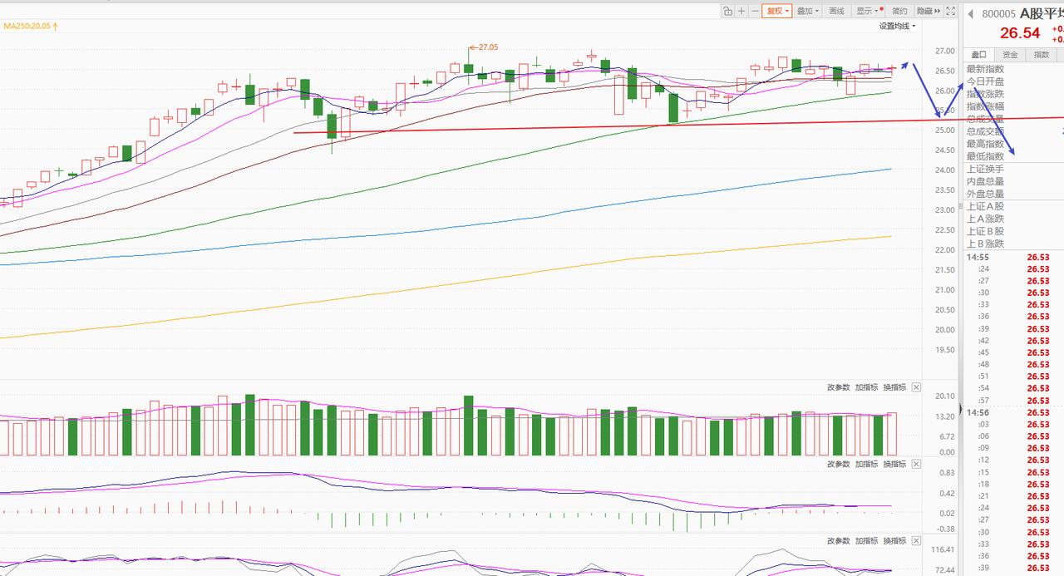Viewport: 1064px width, 576px height.
Task: Click the 116.41 indicator axis label
Action: click(x=943, y=550)
